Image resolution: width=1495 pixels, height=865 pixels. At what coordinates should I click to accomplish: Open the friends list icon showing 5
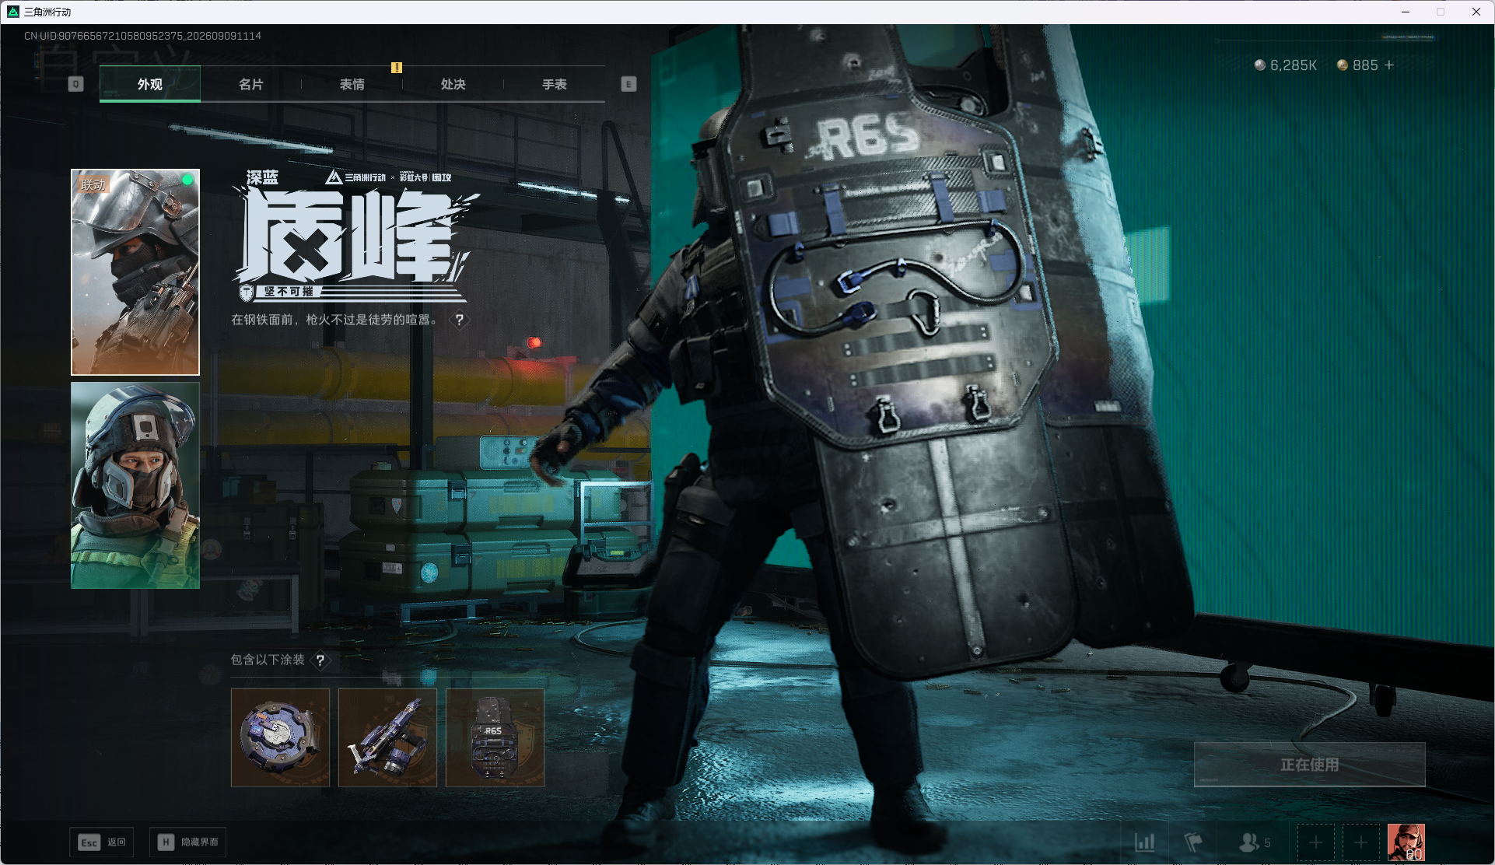tap(1254, 842)
